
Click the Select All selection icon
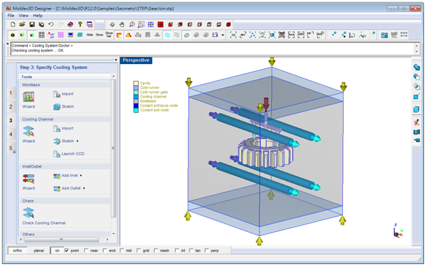click(233, 35)
